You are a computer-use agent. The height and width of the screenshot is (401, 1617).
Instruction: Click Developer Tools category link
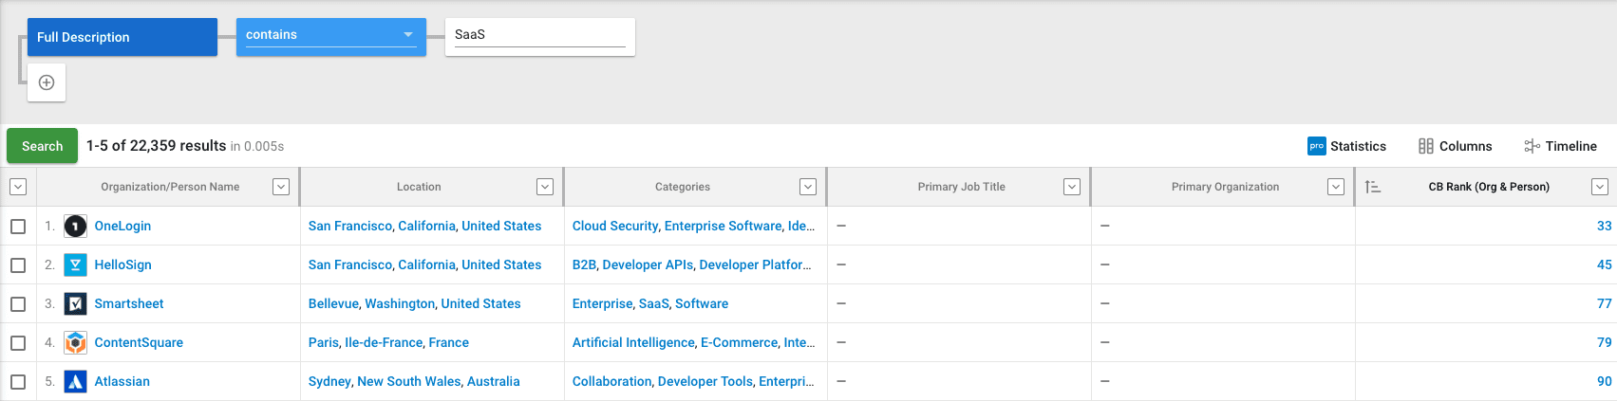[x=705, y=381]
